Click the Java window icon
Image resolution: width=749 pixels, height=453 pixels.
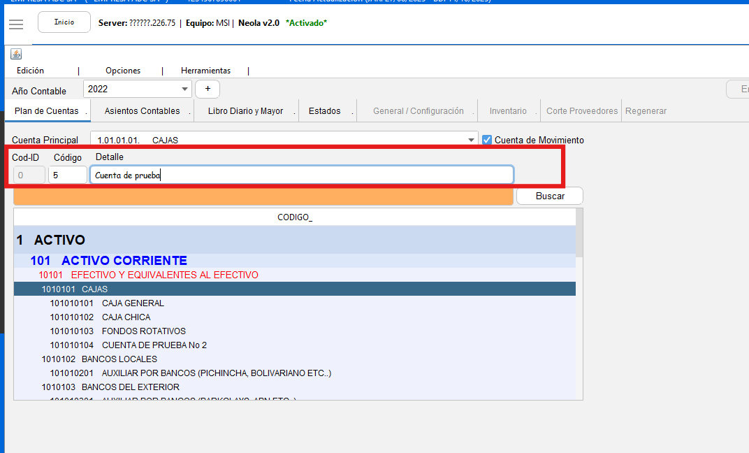[16, 54]
